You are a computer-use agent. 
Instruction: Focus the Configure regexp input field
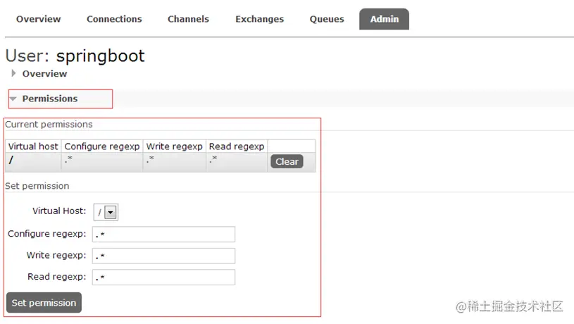coord(163,235)
